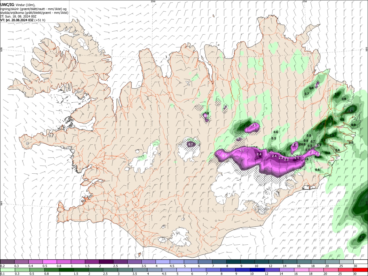
Task: Click the '0.1' tick label under the rain scale
Action: [2, 274]
